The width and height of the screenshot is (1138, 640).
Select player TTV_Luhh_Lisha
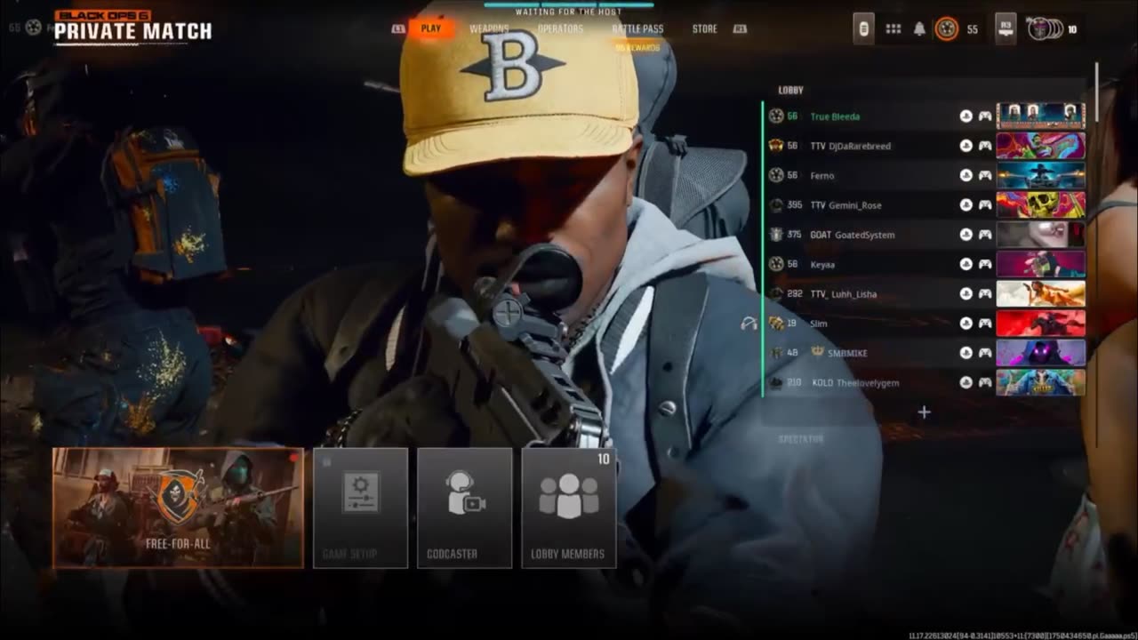coord(925,293)
